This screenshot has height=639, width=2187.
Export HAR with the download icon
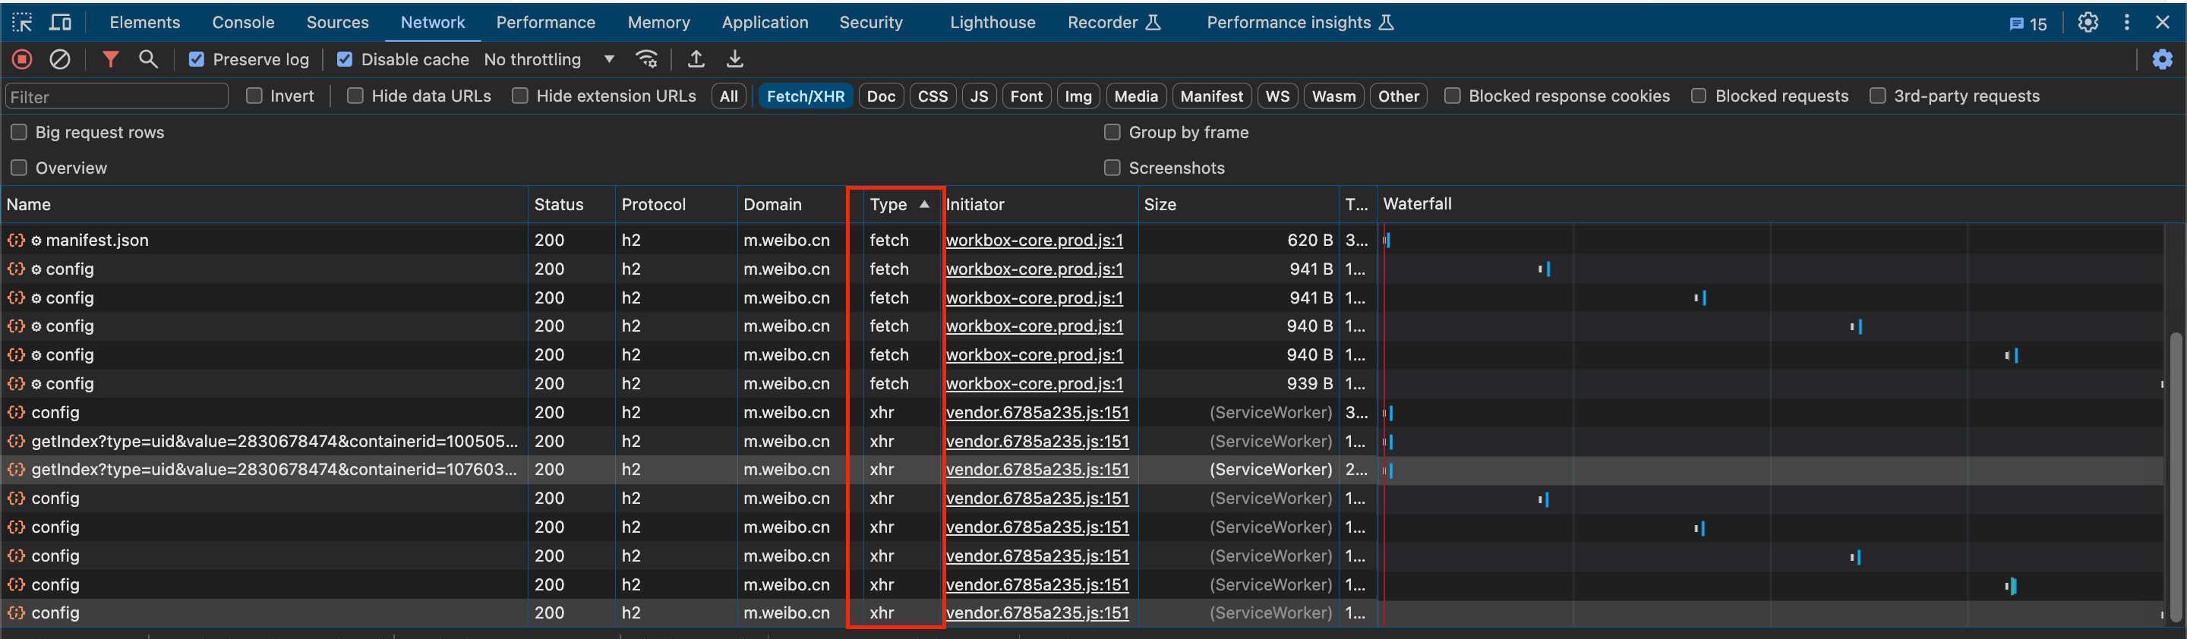point(735,59)
